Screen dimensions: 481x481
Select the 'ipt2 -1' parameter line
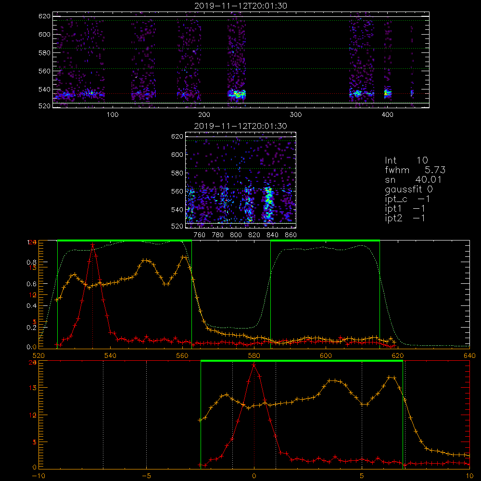(405, 218)
